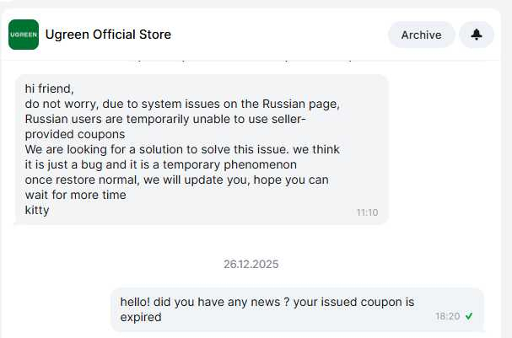Viewport: 512px width, 338px height.
Task: Click the word "expired" in sent message
Action: point(141,318)
